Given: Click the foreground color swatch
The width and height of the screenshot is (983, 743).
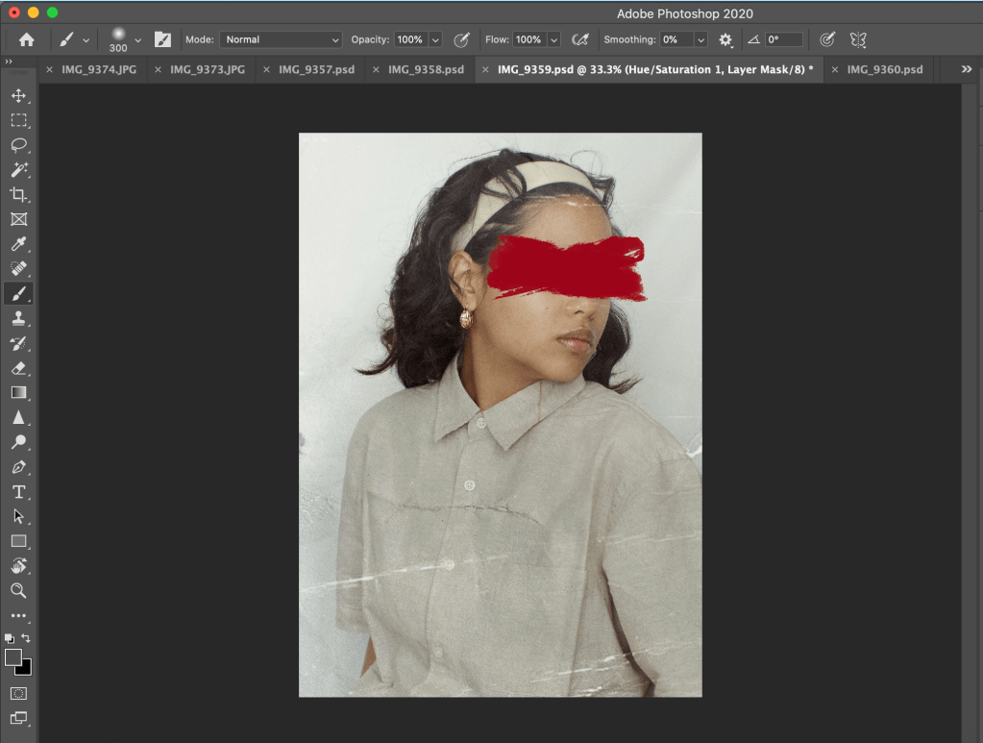Looking at the screenshot, I should (x=13, y=657).
